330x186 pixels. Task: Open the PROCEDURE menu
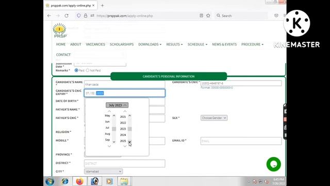252,44
